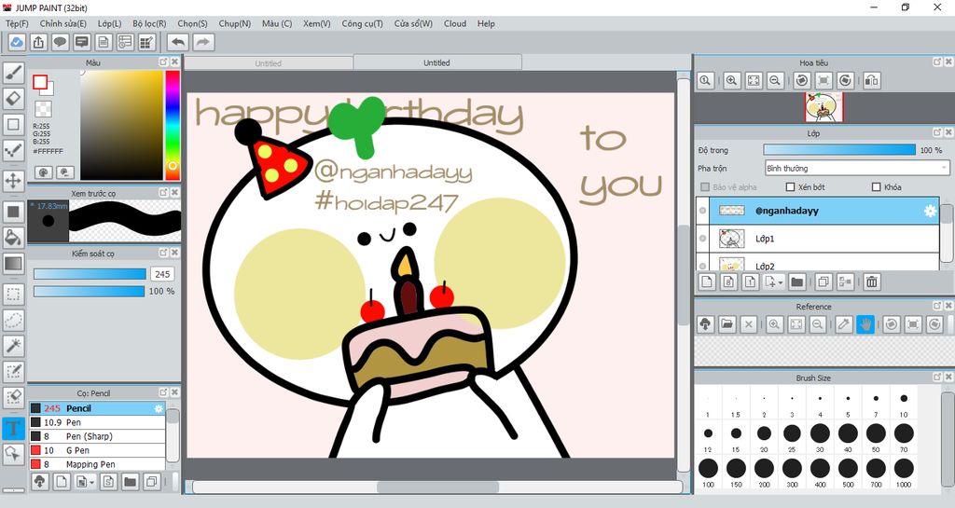
Task: Select the Brush tool in left toolbar
Action: click(x=13, y=73)
